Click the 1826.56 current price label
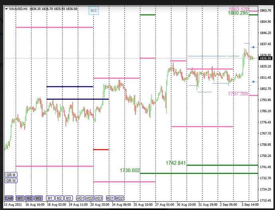Viewport: 275px width, 210px height. coord(265,58)
